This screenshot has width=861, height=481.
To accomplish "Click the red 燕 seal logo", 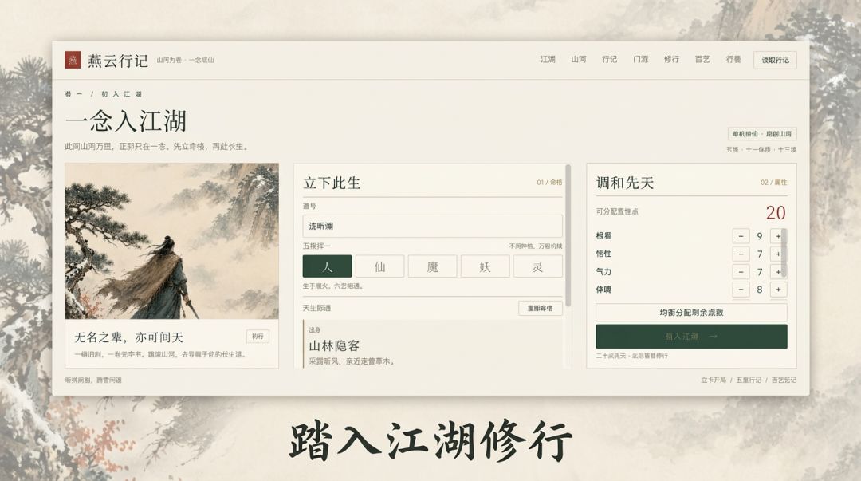I will [x=73, y=60].
